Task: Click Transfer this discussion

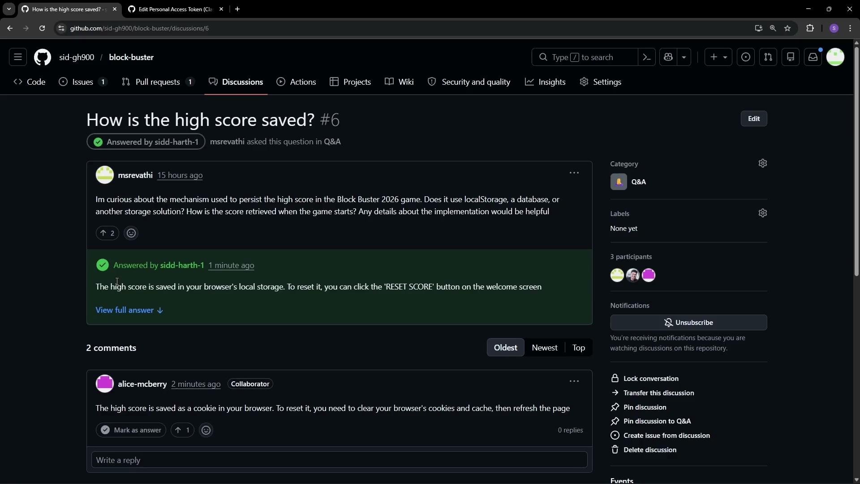Action: point(652,393)
